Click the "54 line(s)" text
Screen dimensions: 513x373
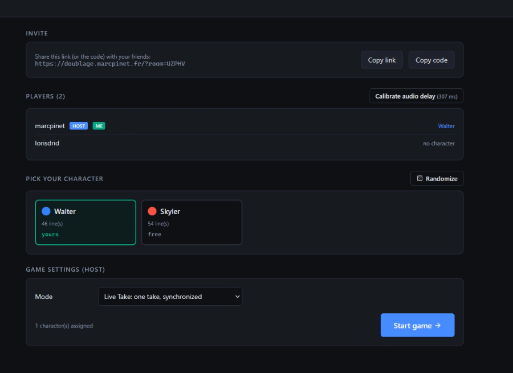[x=158, y=224]
